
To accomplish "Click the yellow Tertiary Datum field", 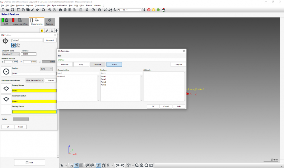I will tap(34, 112).
